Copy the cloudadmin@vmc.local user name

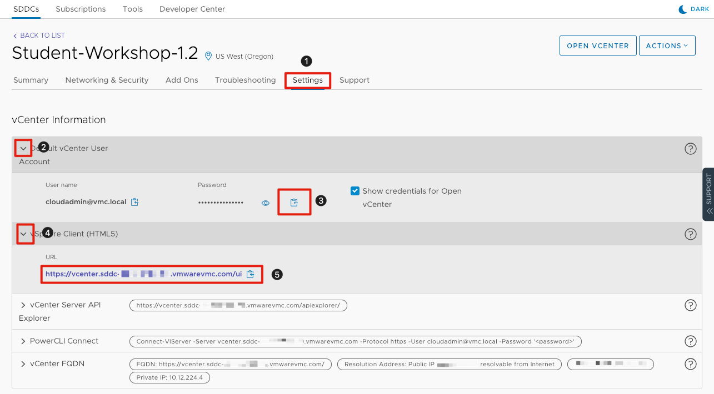click(134, 202)
